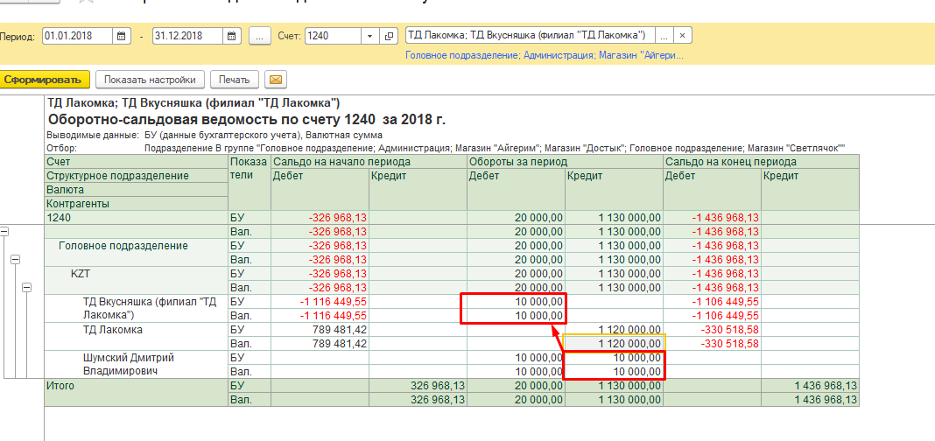
Task: Open the account 1240 in a separate form
Action: [x=389, y=36]
